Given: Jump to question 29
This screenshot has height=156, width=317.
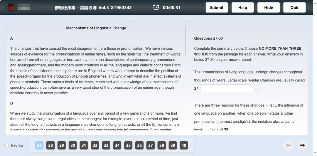Looking at the screenshot, I should (x=62, y=145).
